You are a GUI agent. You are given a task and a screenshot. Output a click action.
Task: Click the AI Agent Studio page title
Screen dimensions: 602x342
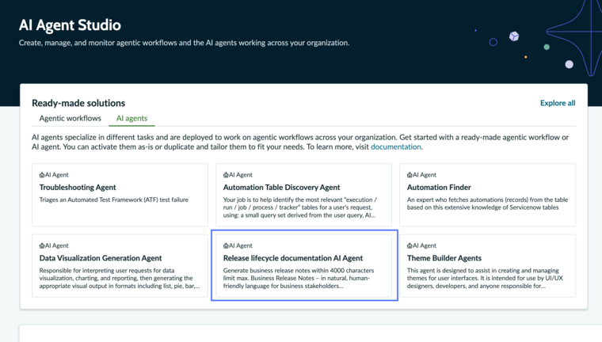point(70,25)
